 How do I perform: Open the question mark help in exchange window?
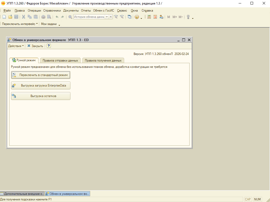coord(49,46)
